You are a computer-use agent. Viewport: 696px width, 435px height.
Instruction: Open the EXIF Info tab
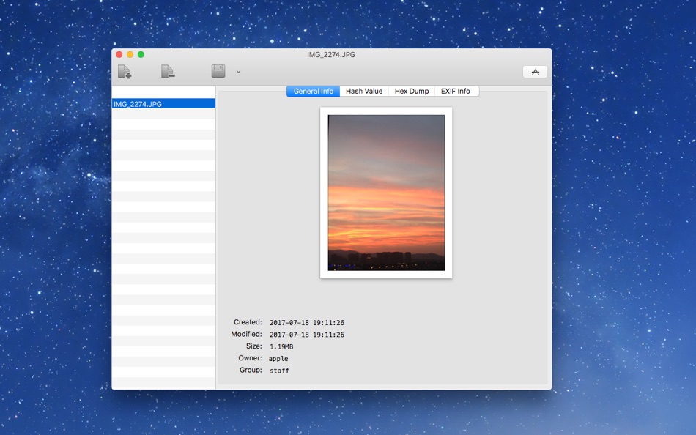pyautogui.click(x=456, y=91)
